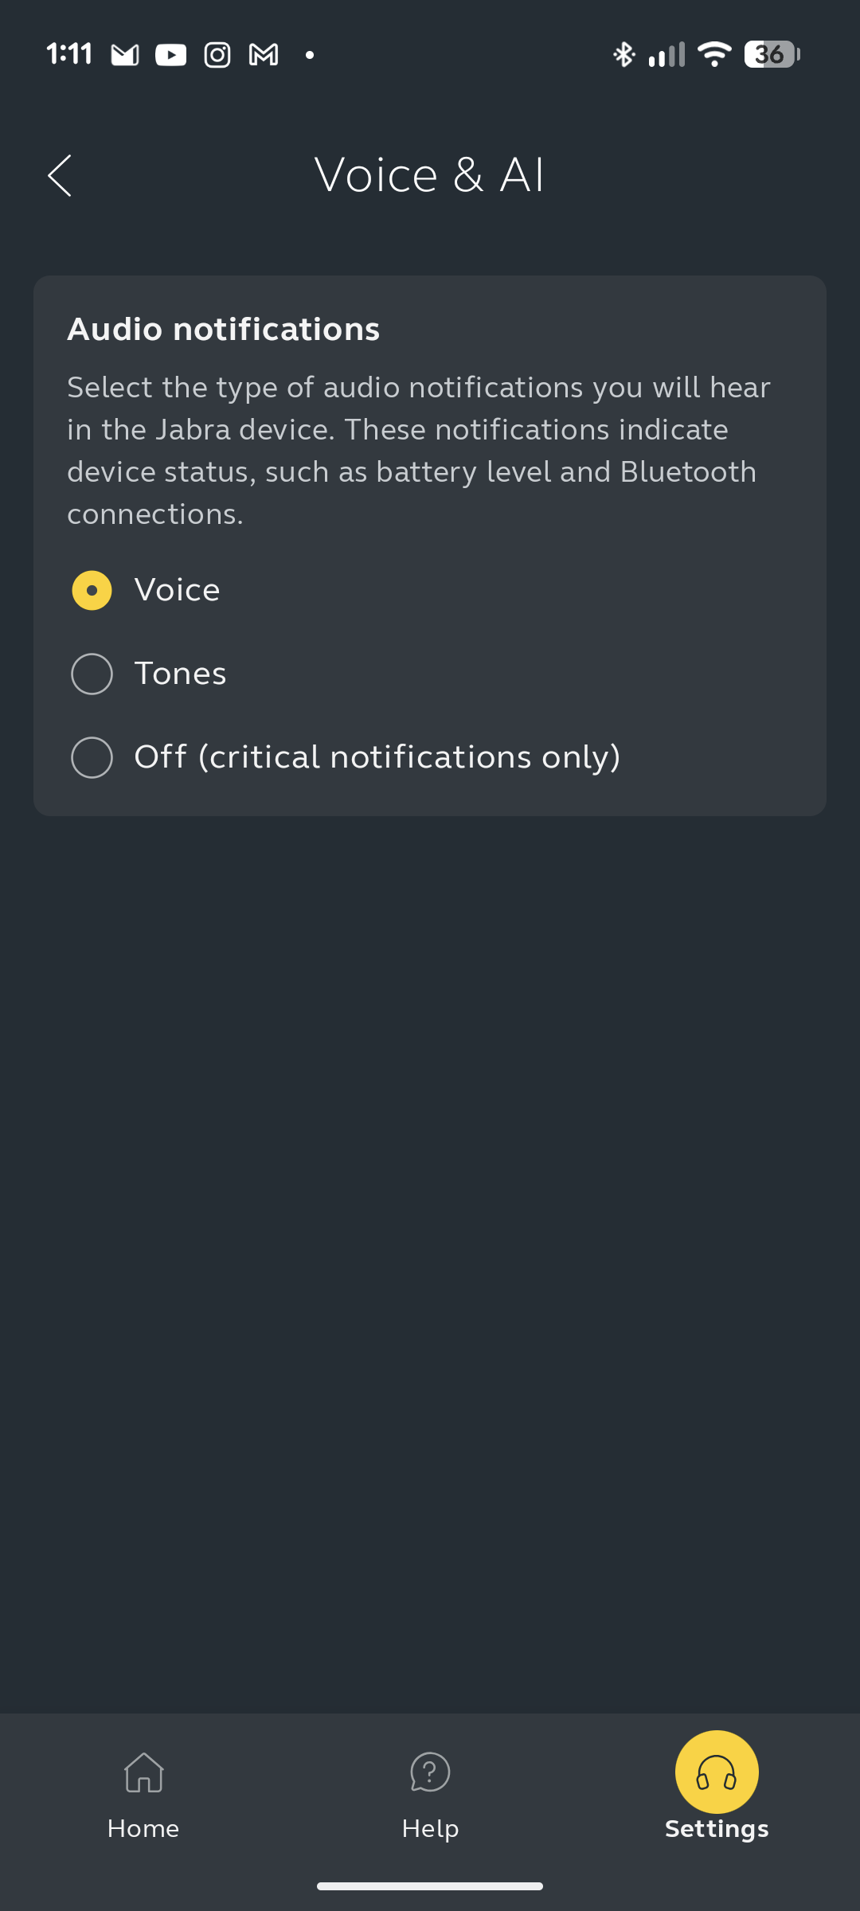Tap the Voice & AI page title
860x1911 pixels.
coord(430,175)
